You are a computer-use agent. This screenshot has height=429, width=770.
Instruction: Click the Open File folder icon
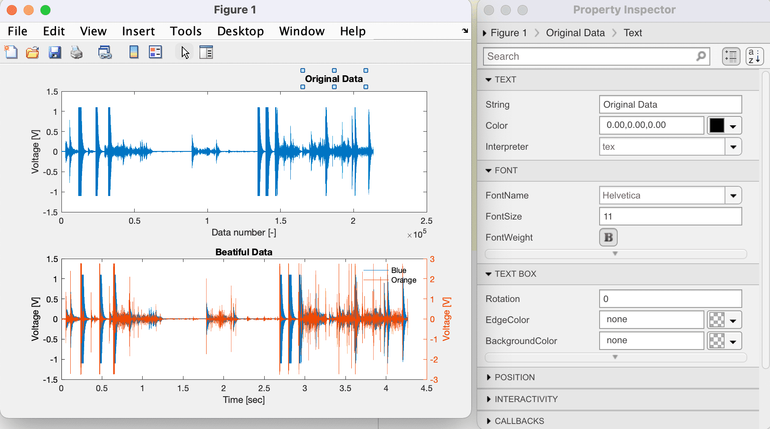32,52
